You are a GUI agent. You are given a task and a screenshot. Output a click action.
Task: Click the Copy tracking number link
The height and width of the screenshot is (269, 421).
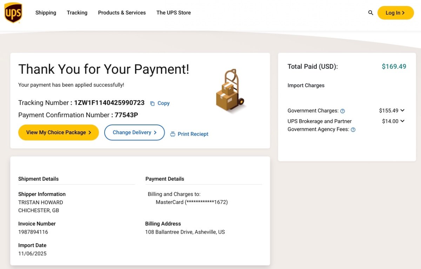[x=163, y=103]
